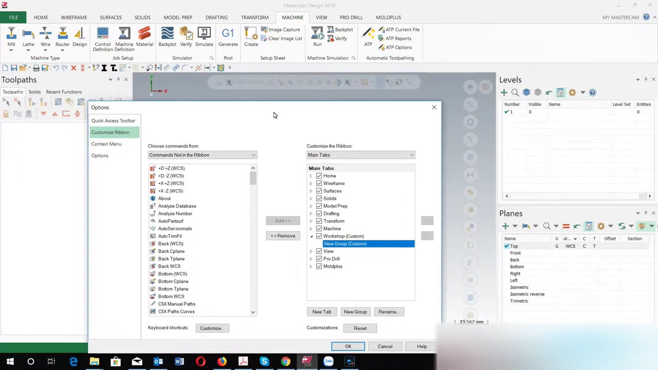The image size is (658, 370).
Task: Open the Customize the Ribbon dropdown
Action: (360, 155)
